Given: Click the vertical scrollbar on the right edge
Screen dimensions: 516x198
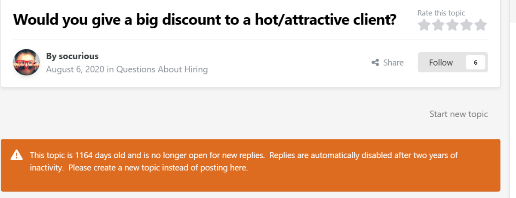Looking at the screenshot, I should [x=513, y=99].
